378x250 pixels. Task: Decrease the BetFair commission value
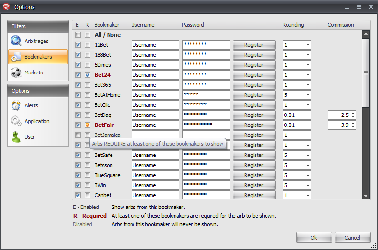tap(353, 127)
